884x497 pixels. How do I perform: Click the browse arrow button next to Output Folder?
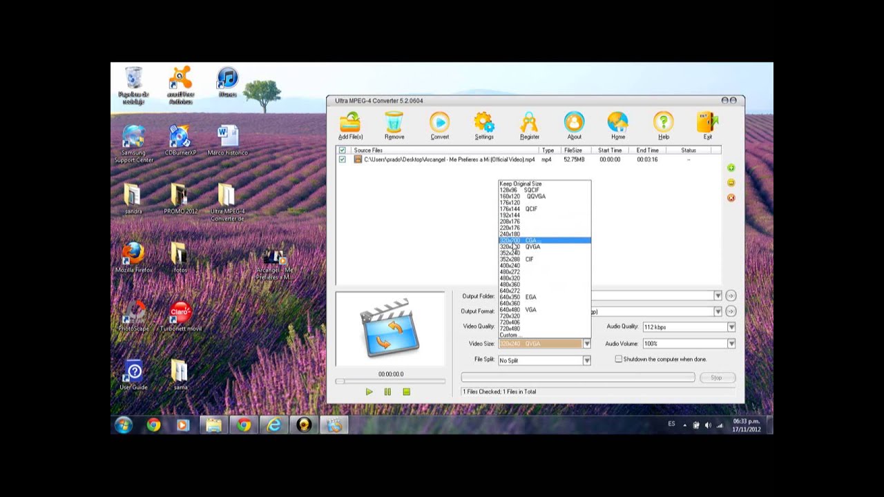click(731, 295)
